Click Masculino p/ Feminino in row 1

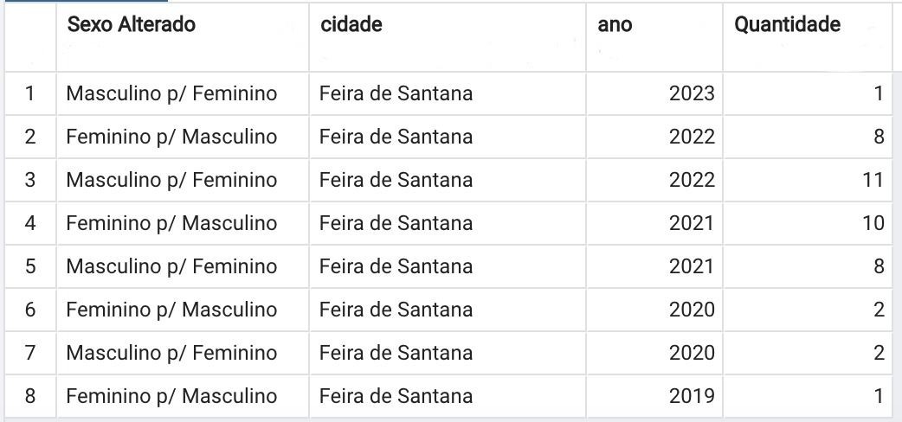point(171,93)
